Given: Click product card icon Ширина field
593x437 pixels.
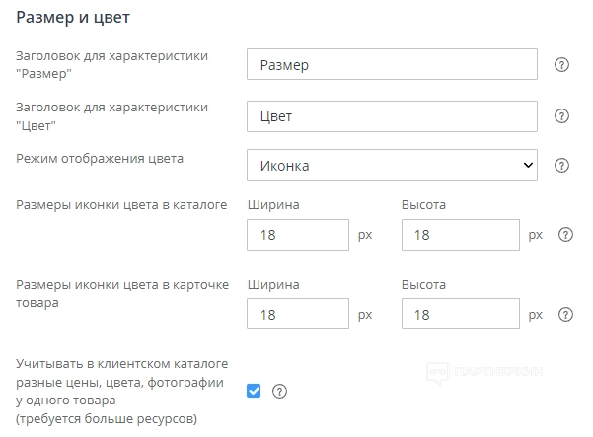Looking at the screenshot, I should (298, 315).
